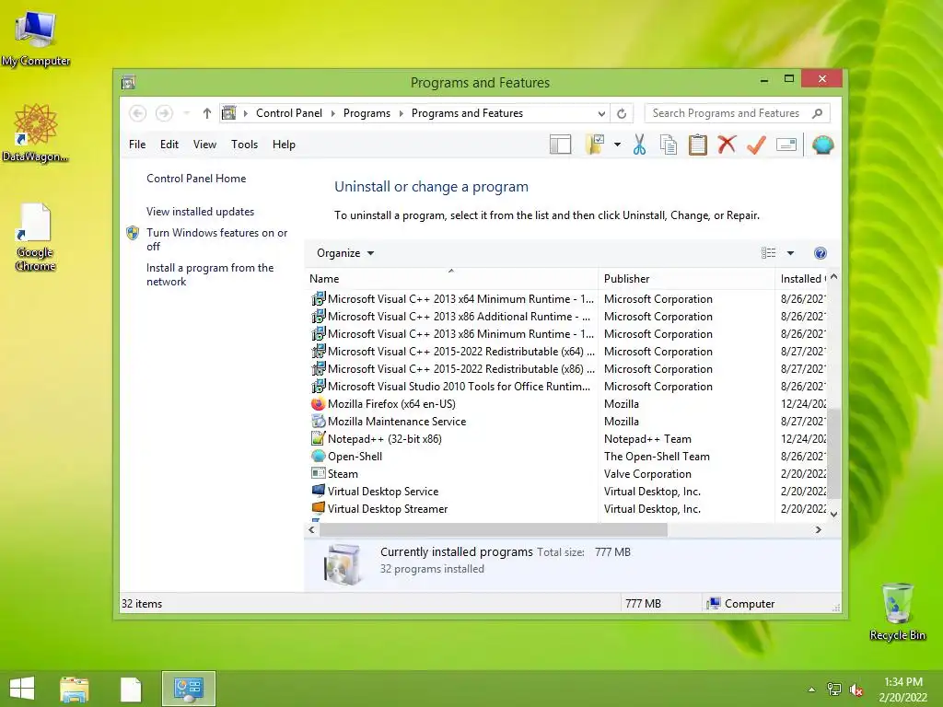Image resolution: width=943 pixels, height=707 pixels.
Task: Click the red X Delete toolbar icon
Action: (x=727, y=145)
